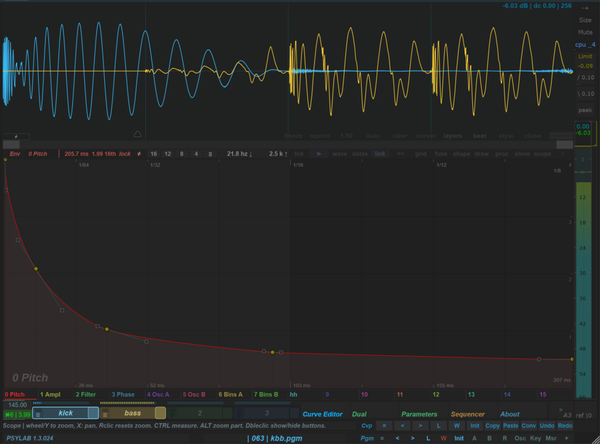
Task: Open the grid menu
Action: click(x=420, y=154)
